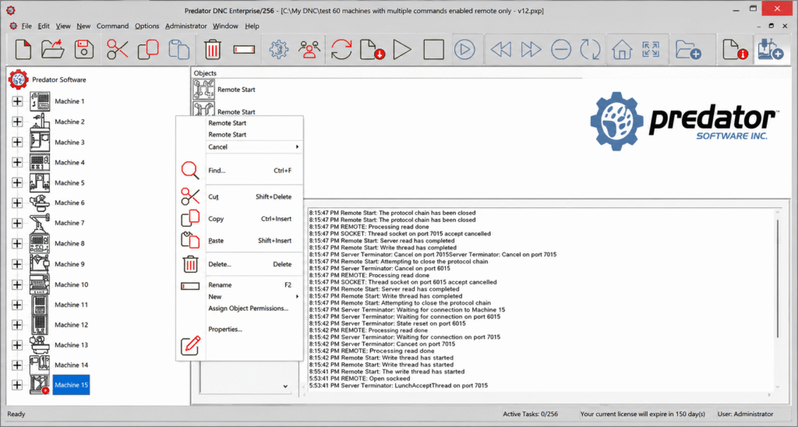798x427 pixels.
Task: Expand the Machine 2 tree node
Action: 17,122
